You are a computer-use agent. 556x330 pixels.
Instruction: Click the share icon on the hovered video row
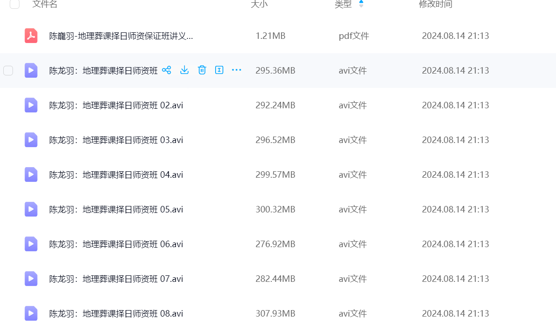click(166, 70)
